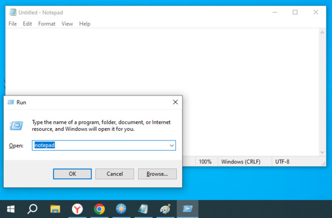The width and height of the screenshot is (332, 218).
Task: Expand the Open combo box history
Action: click(172, 146)
